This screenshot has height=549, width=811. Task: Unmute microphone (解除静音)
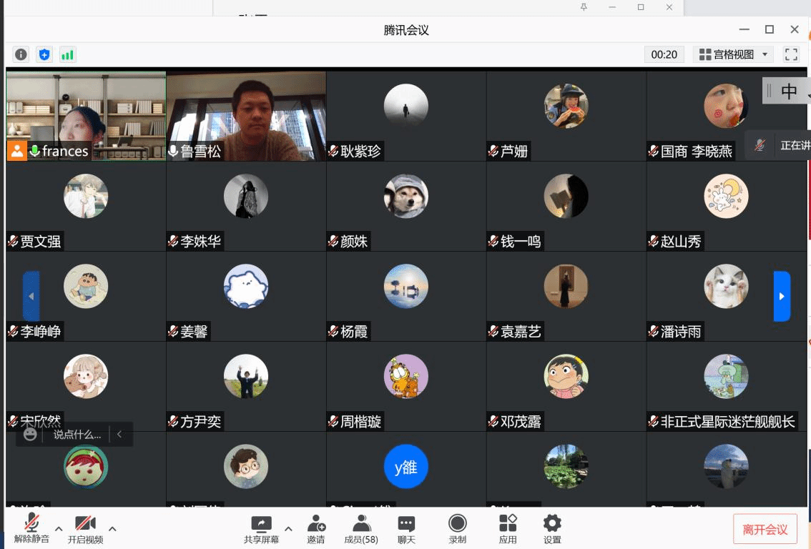(x=31, y=529)
